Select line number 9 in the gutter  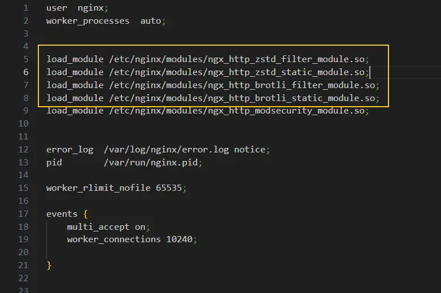[x=26, y=111]
